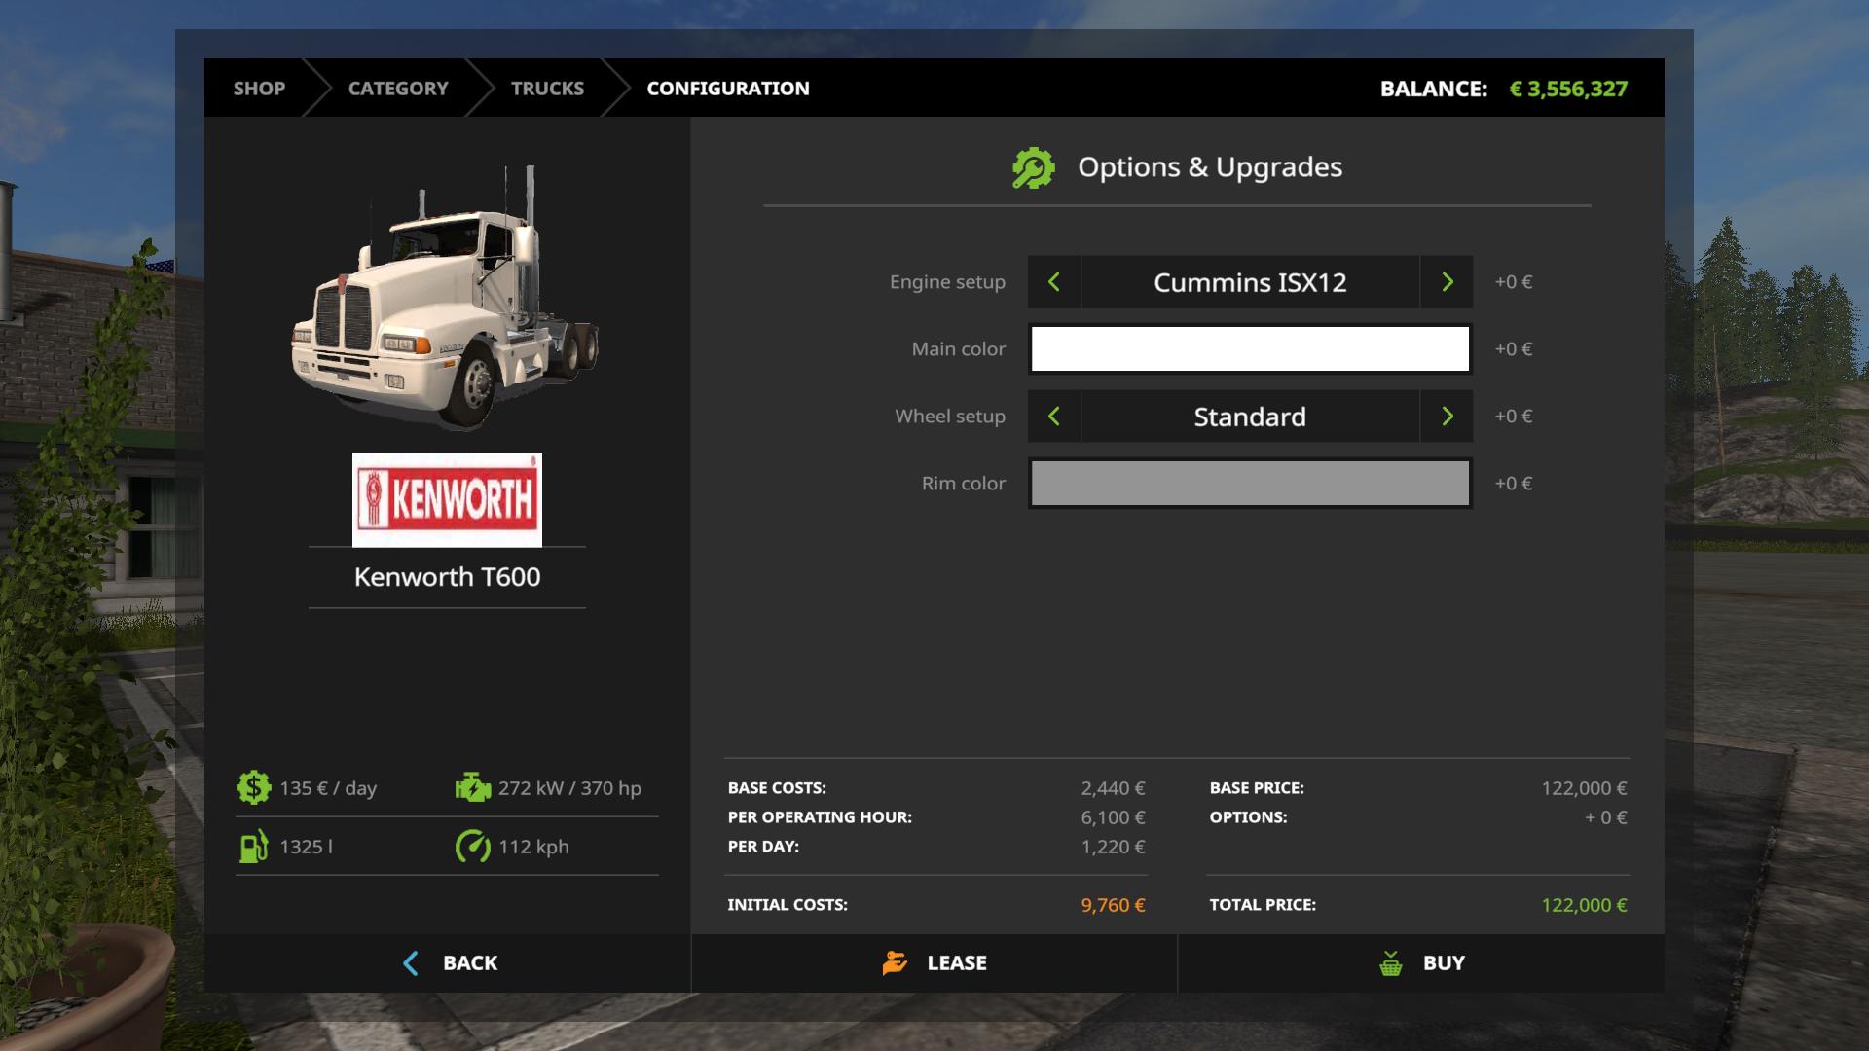The height and width of the screenshot is (1051, 1869).
Task: Select next engine setup option
Action: 1447,282
